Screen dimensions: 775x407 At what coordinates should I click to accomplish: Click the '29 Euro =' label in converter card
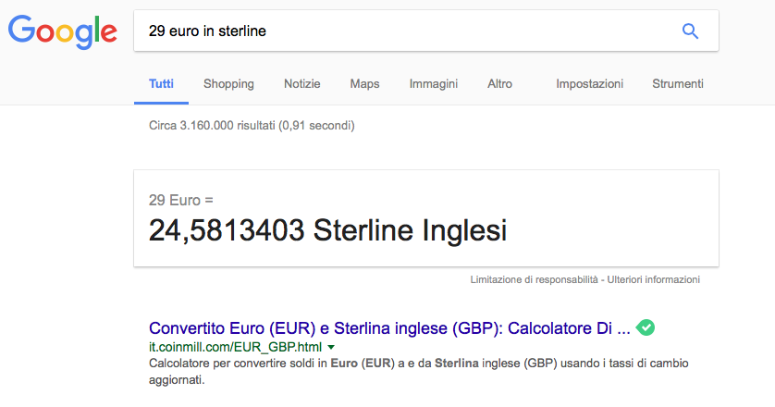[180, 199]
